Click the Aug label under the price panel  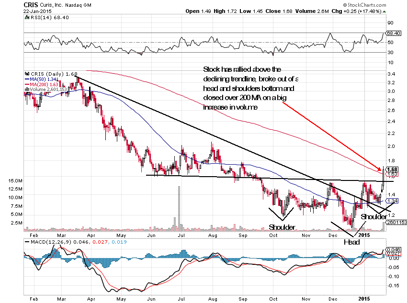[x=213, y=236]
